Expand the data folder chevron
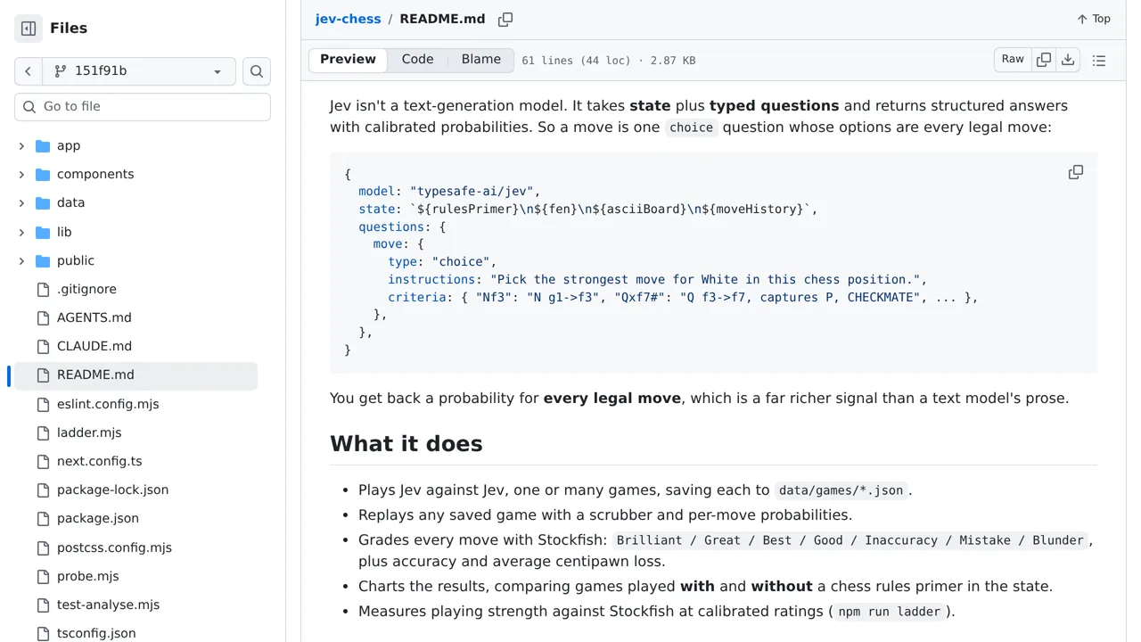1141x642 pixels. [x=21, y=202]
